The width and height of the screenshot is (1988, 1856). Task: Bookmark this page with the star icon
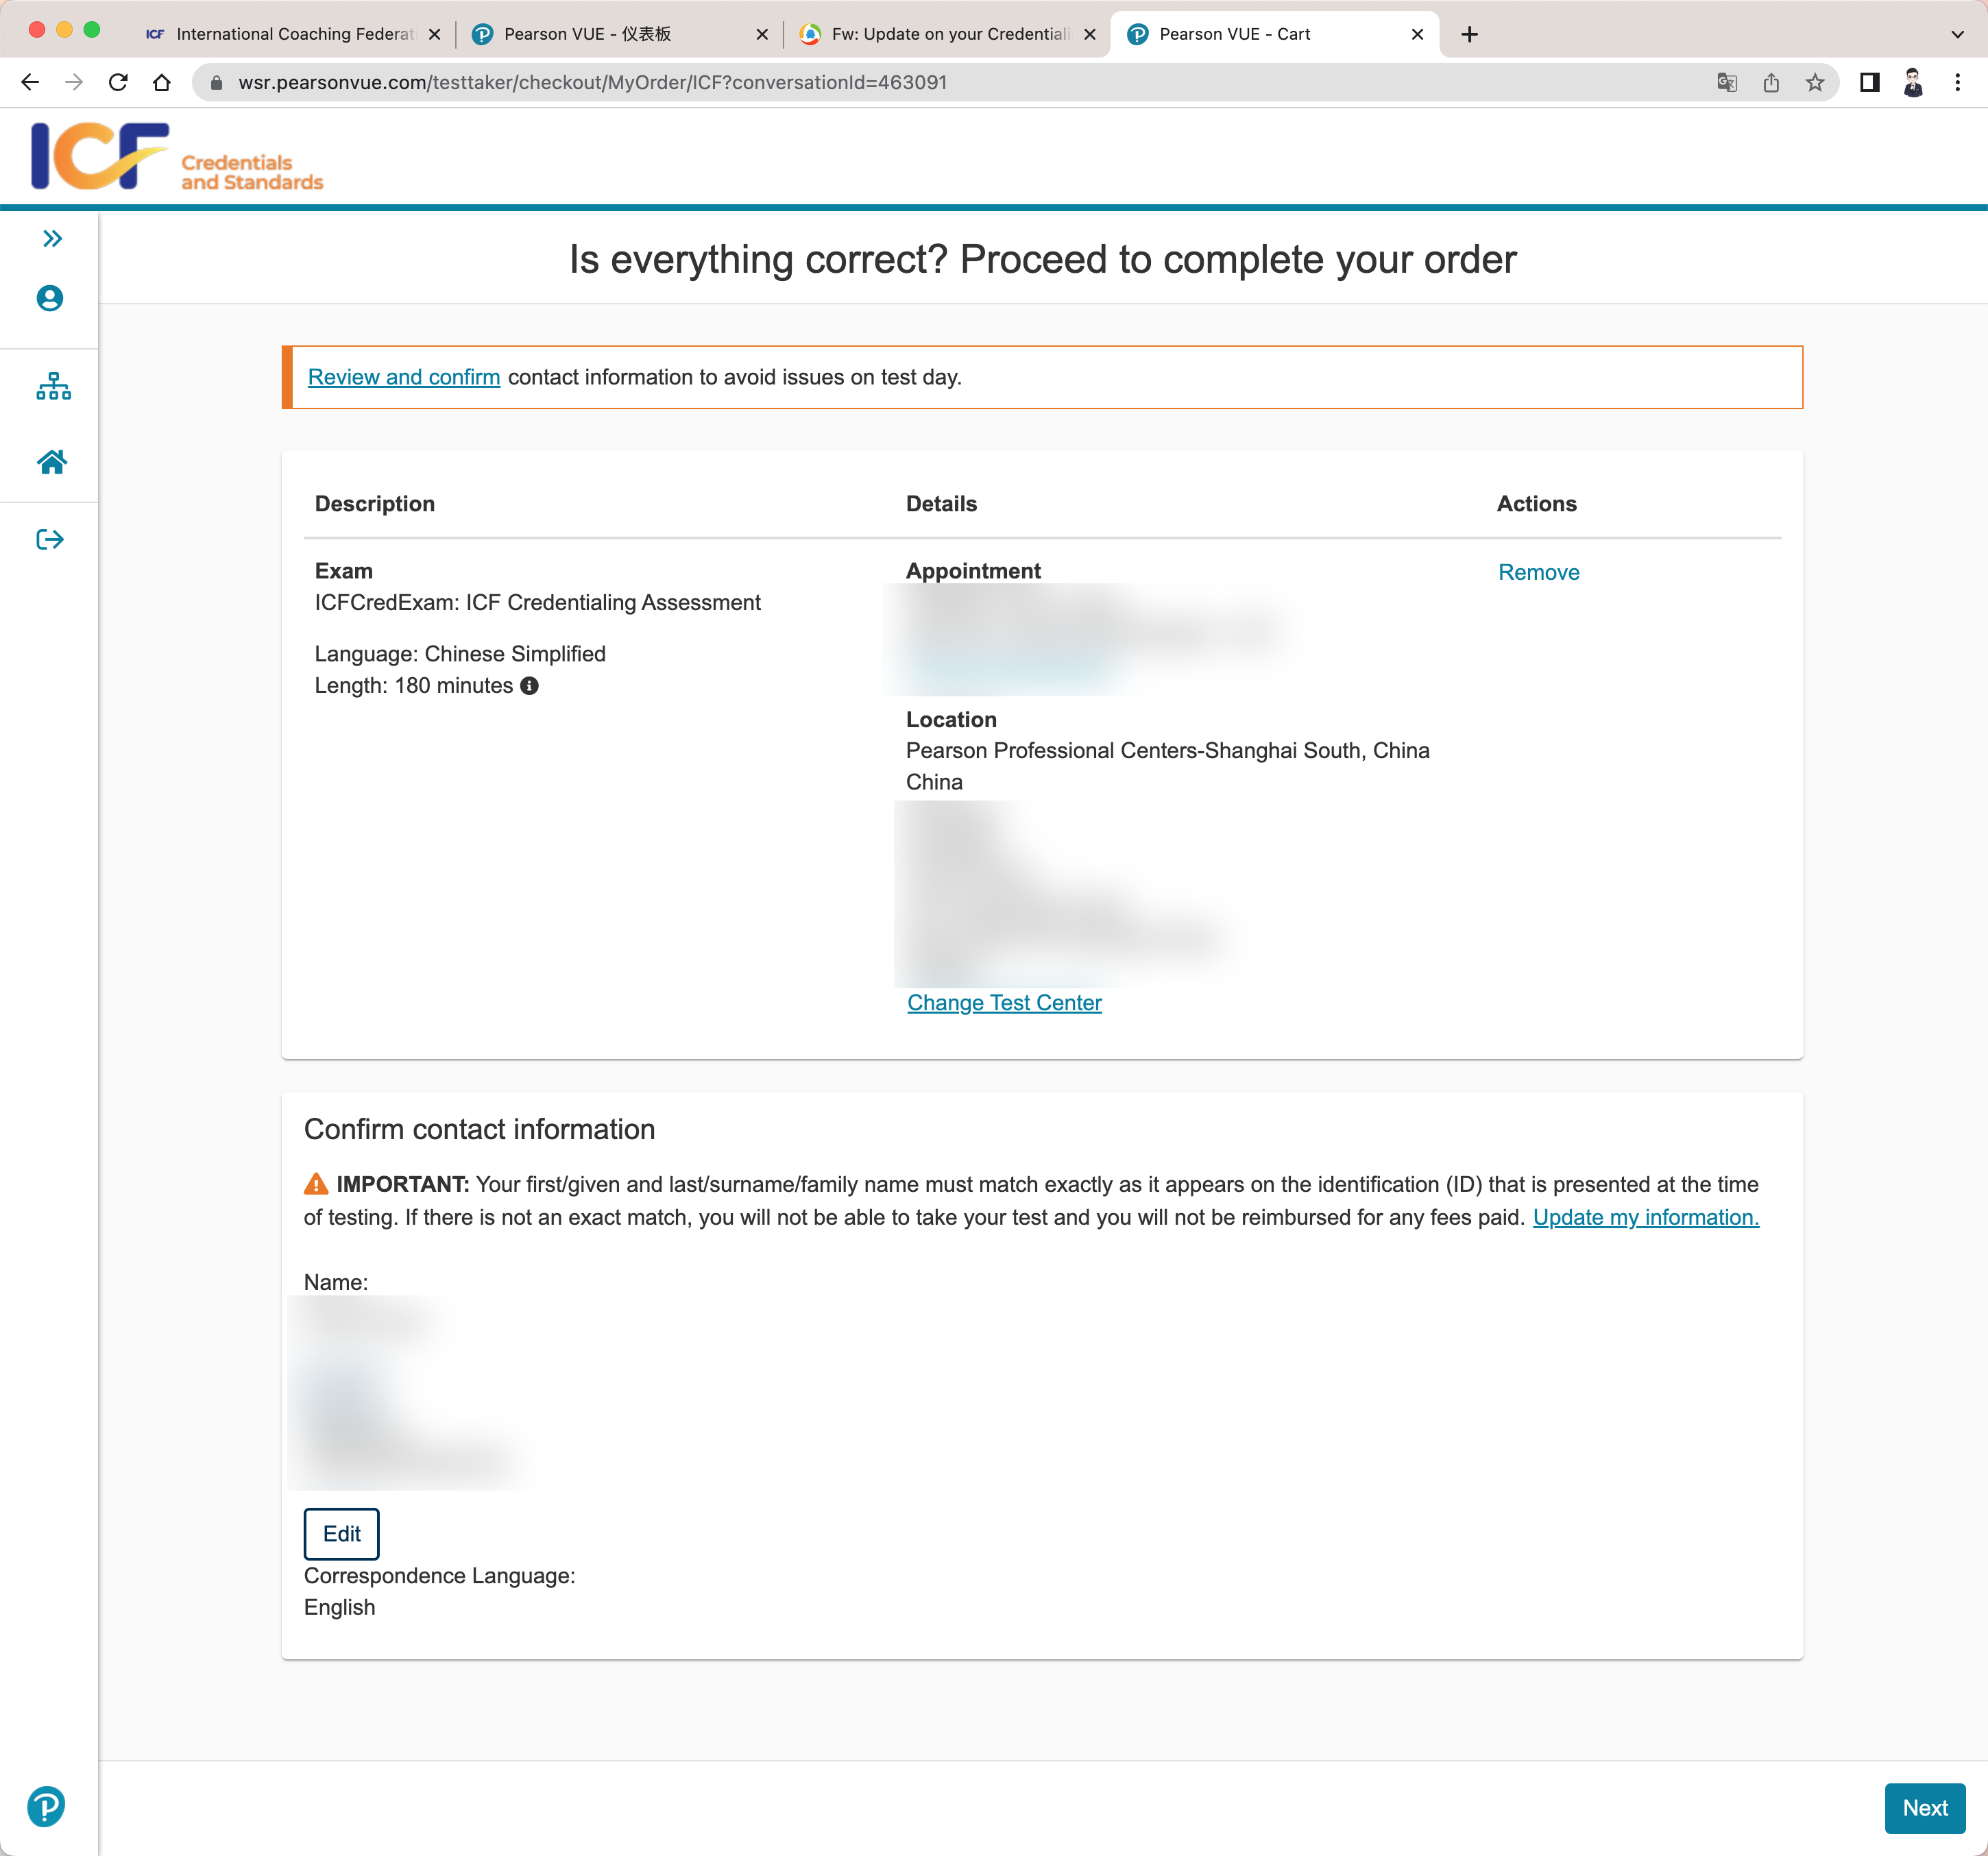pyautogui.click(x=1815, y=83)
